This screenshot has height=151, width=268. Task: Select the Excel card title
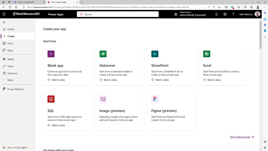[207, 65]
